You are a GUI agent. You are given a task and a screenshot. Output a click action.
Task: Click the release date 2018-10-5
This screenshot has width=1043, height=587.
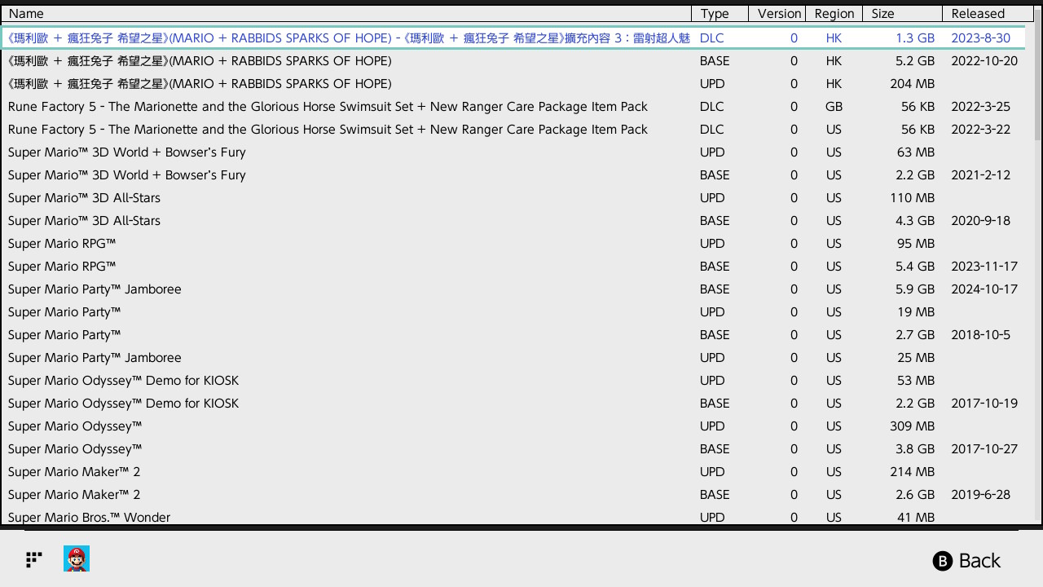[x=980, y=334]
